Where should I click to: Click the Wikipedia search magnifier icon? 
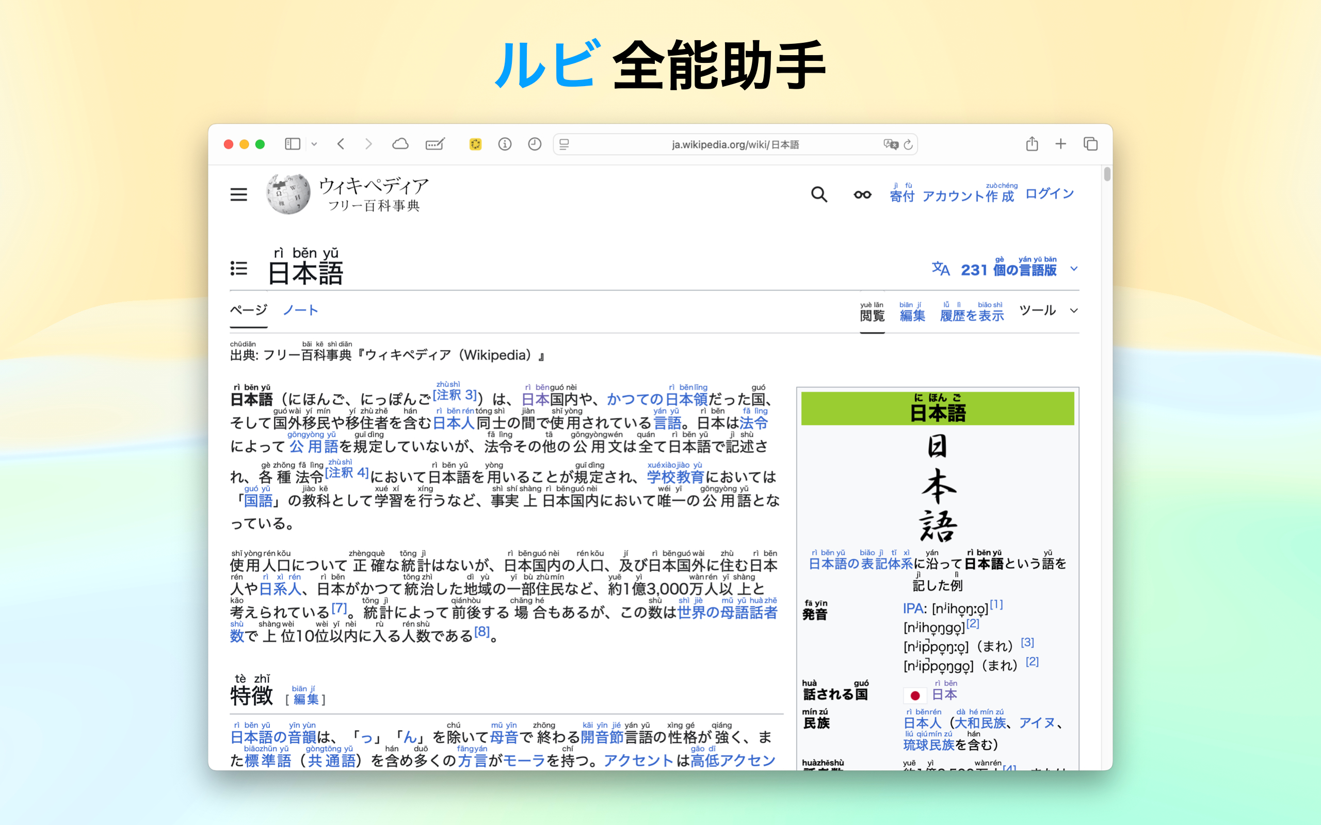click(x=819, y=194)
